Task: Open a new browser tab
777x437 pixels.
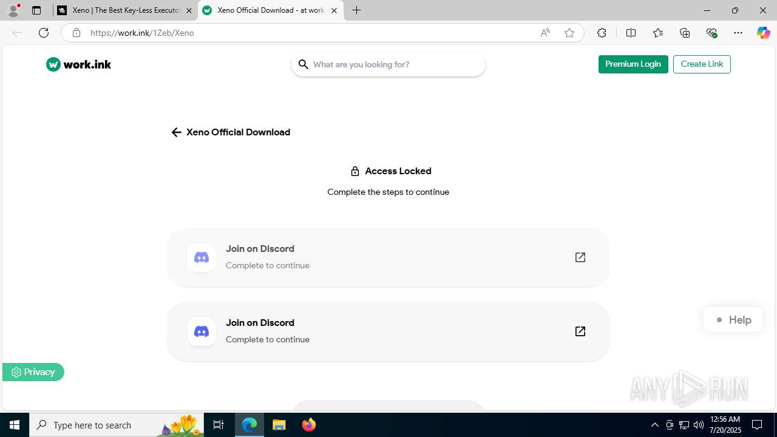Action: coord(357,10)
